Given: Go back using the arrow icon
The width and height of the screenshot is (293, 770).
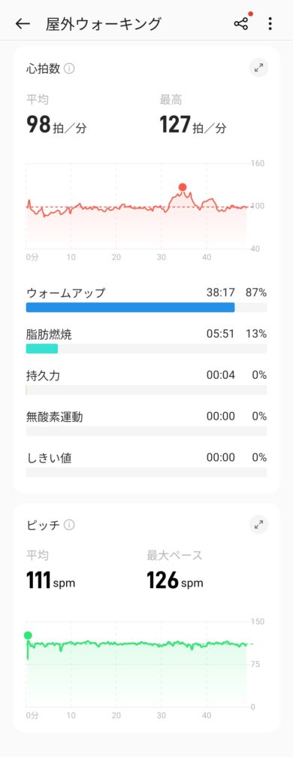Looking at the screenshot, I should click(x=23, y=23).
